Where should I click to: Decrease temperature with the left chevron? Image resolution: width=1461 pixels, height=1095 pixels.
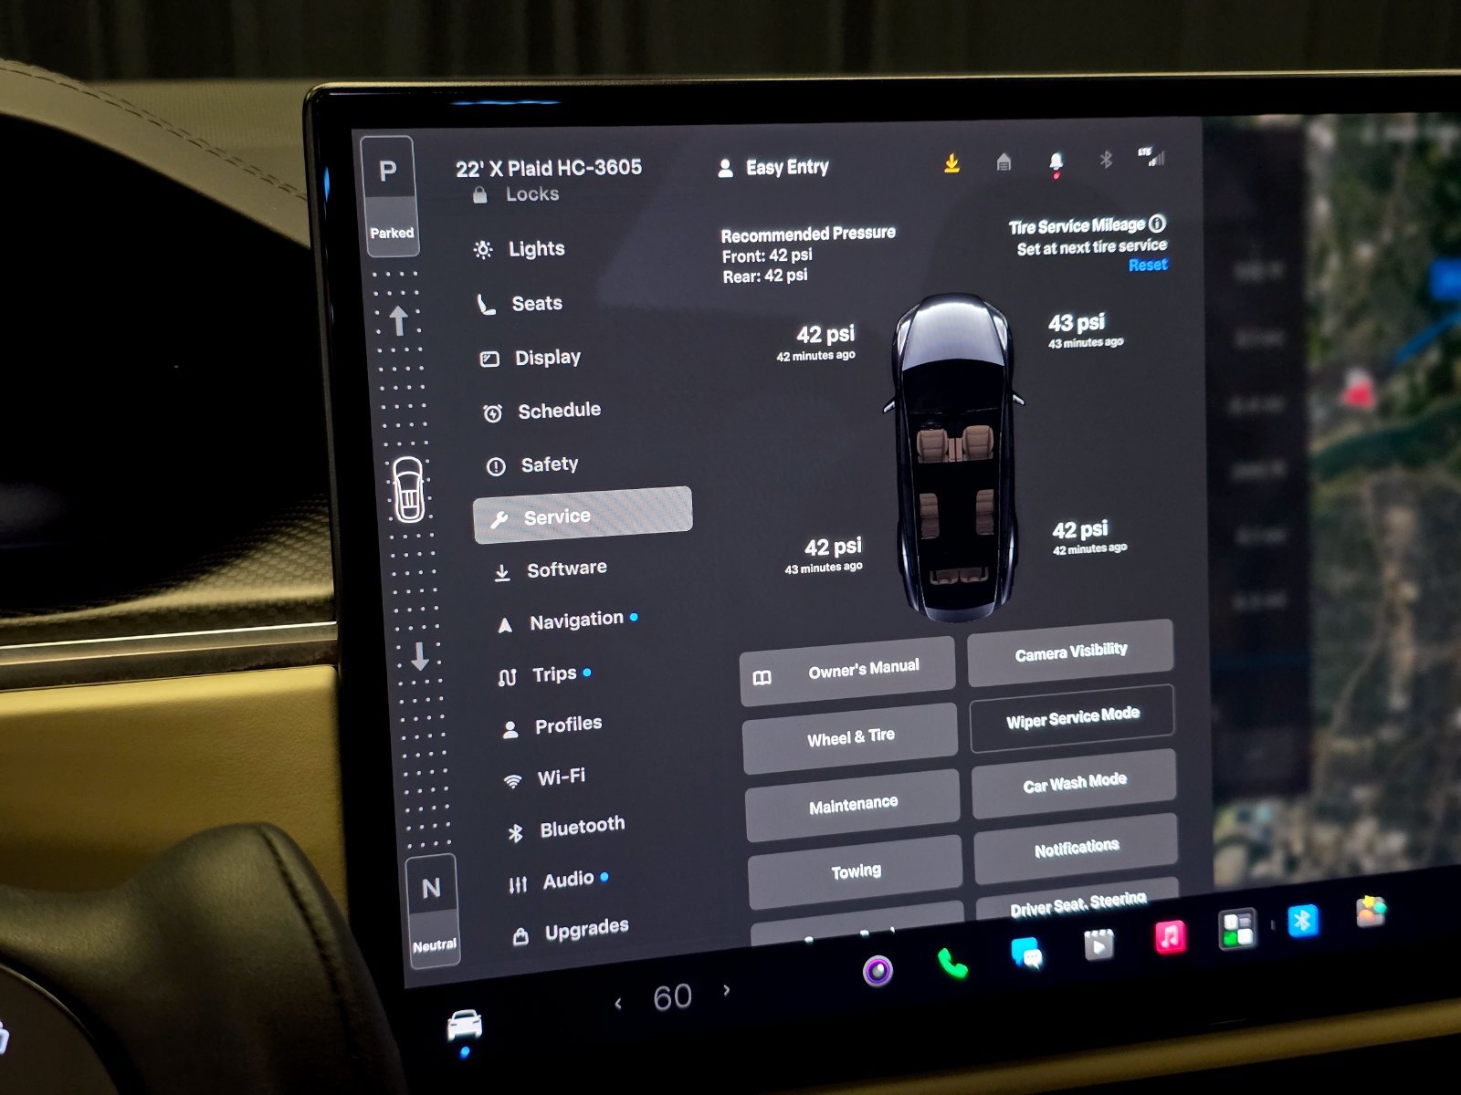click(618, 1004)
